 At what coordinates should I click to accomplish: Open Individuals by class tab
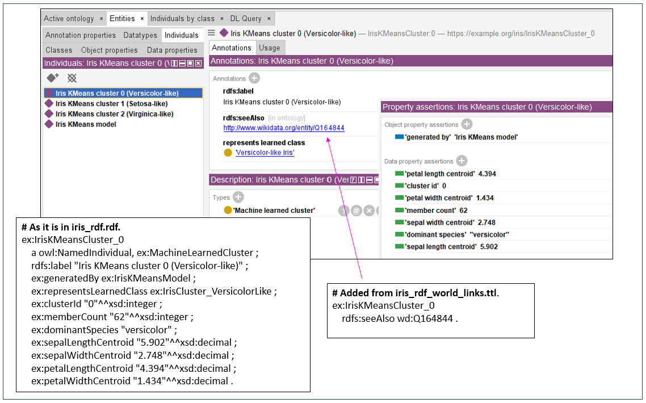pyautogui.click(x=182, y=19)
